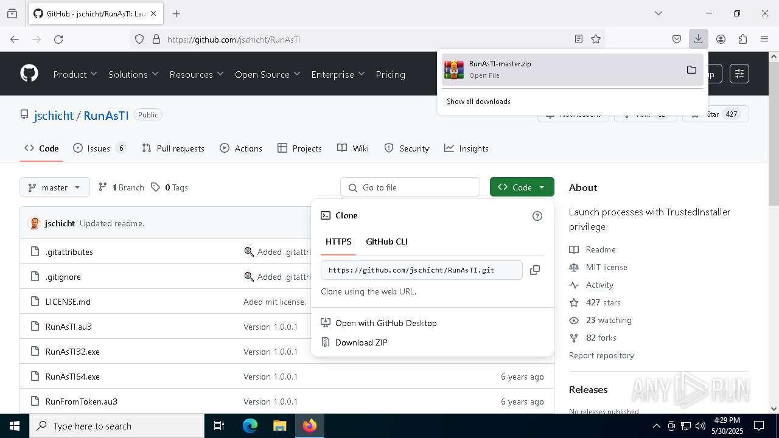Open Firefox account icon

pos(721,39)
